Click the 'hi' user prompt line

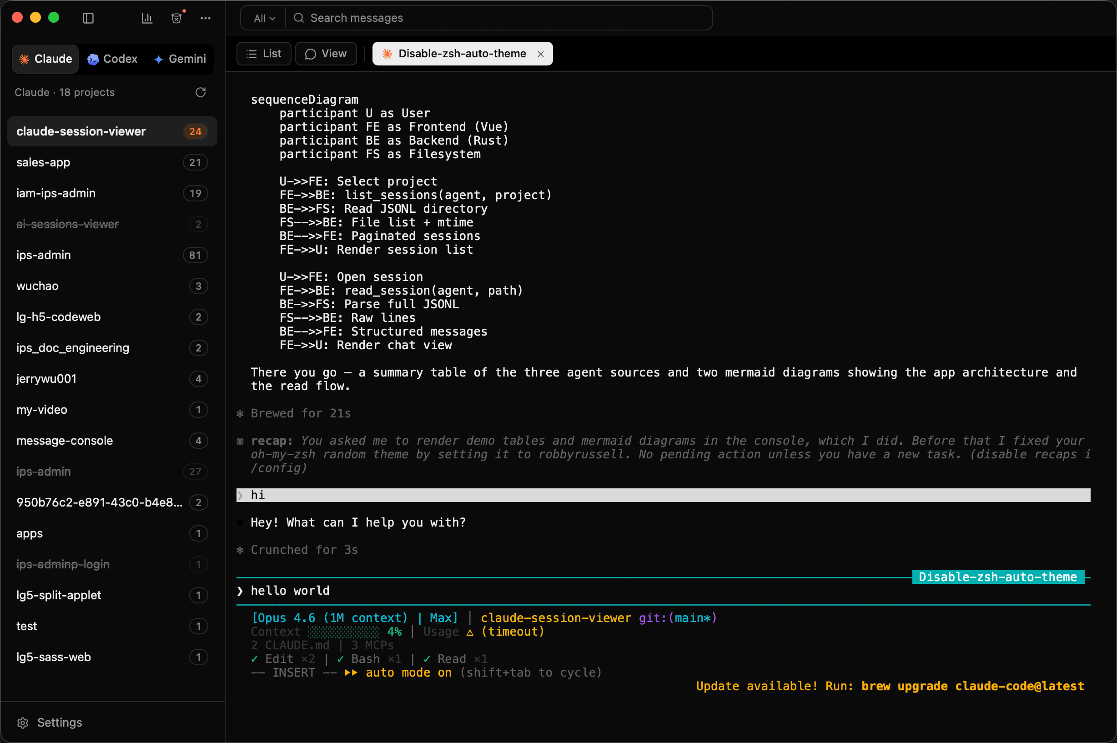click(663, 495)
